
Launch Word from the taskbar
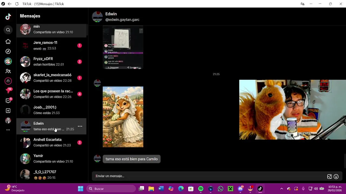tap(161, 189)
